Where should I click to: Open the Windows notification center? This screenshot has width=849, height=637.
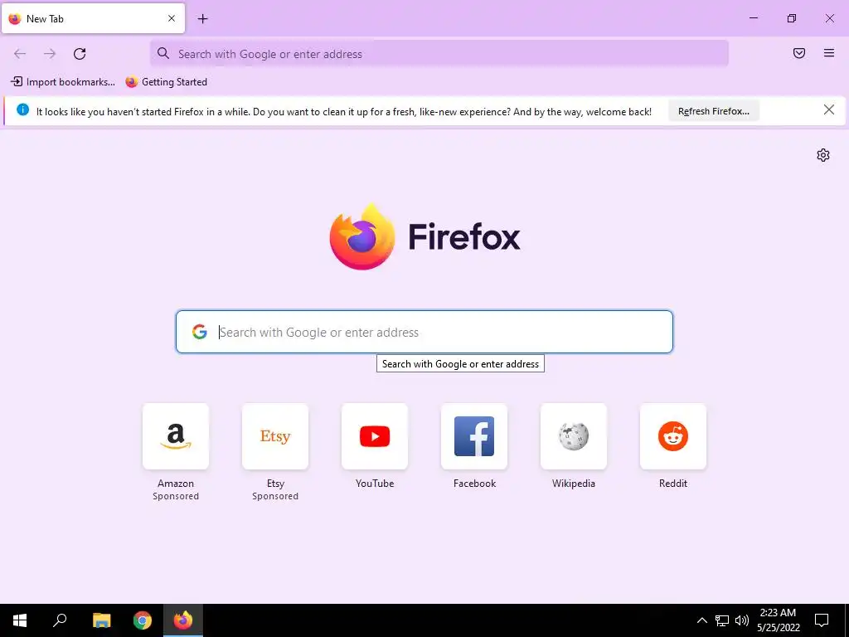coord(822,620)
